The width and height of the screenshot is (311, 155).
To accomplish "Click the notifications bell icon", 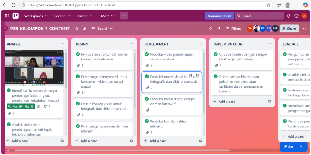I will click(x=289, y=16).
